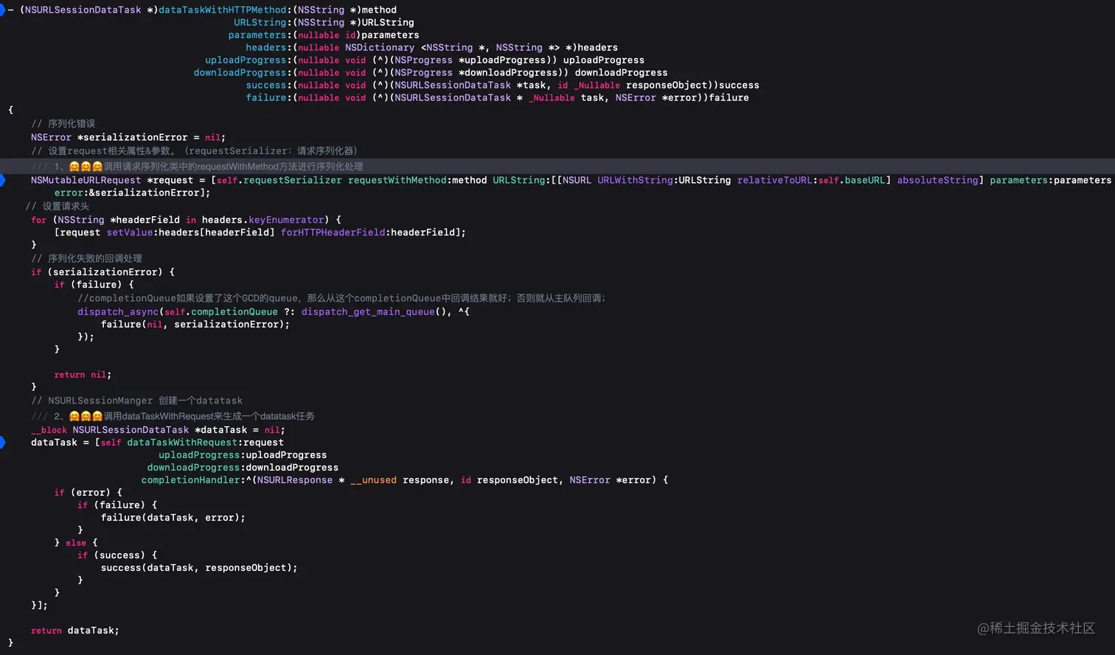Click the 'uploadProgress:uploadProgress' argument line
Screen dimensions: 1115x655
click(x=243, y=455)
